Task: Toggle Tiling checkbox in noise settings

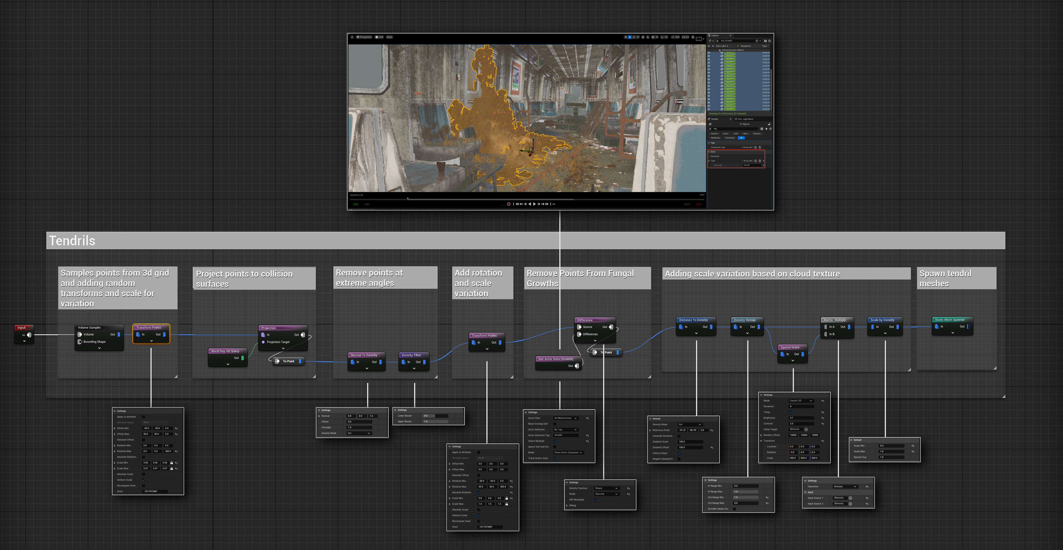Action: (x=790, y=412)
